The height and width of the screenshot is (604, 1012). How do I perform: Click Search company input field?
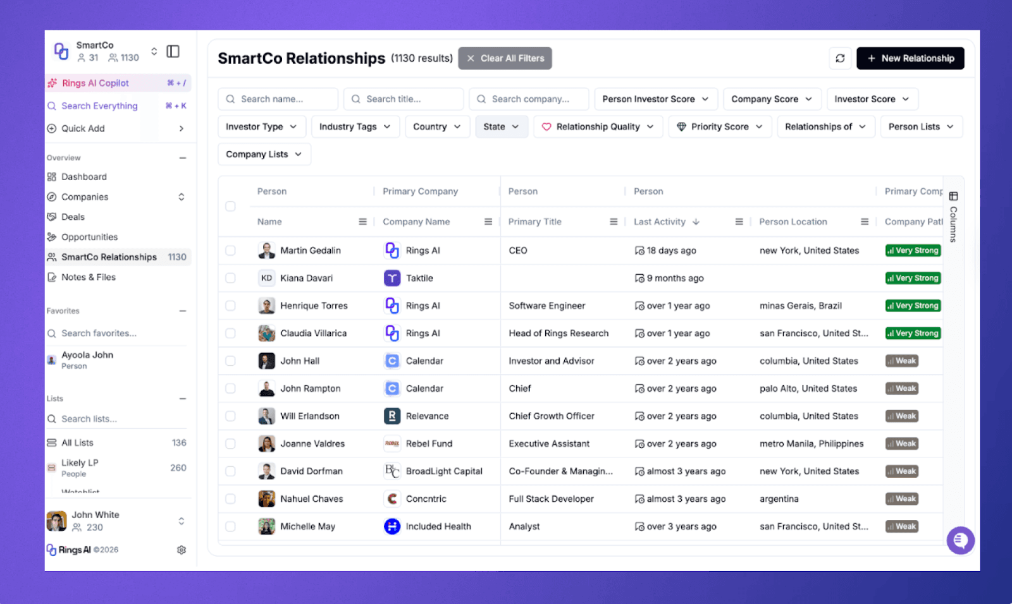529,99
